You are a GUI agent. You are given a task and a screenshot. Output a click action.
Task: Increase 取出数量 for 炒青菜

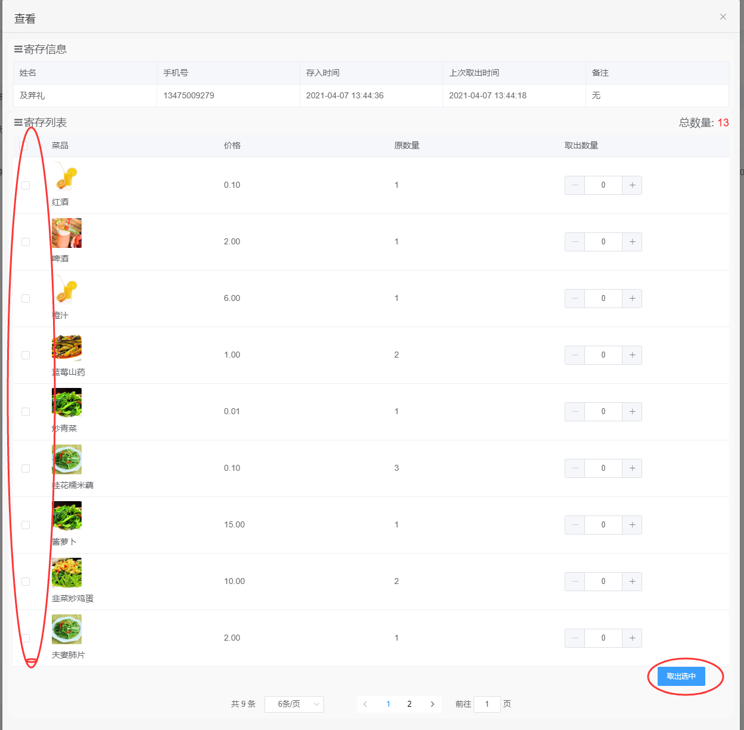coord(632,412)
